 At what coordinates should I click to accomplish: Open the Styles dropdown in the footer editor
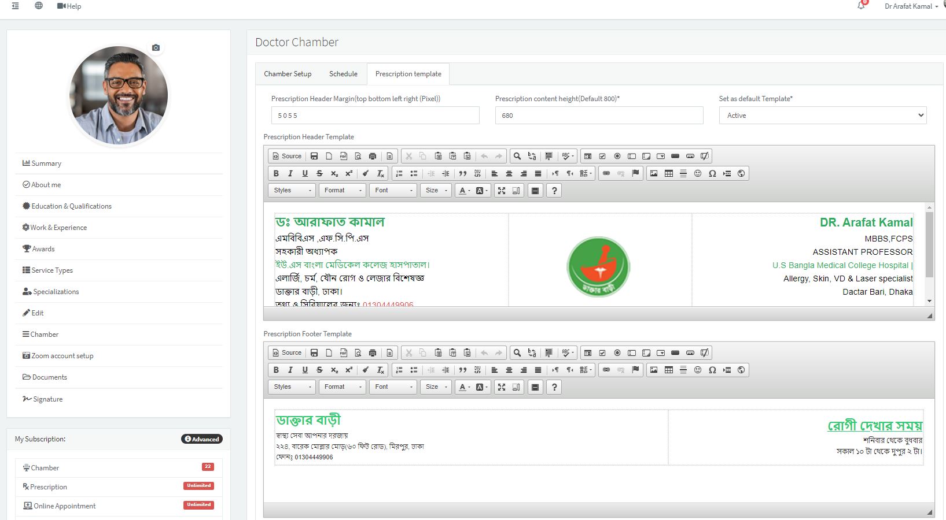point(292,387)
